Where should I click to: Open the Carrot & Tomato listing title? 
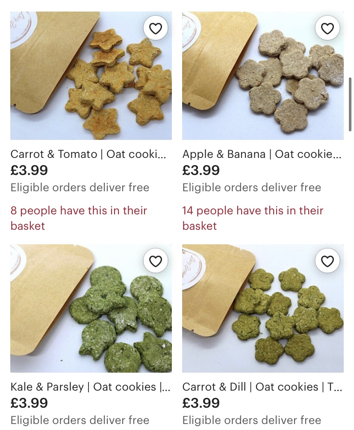tap(88, 154)
